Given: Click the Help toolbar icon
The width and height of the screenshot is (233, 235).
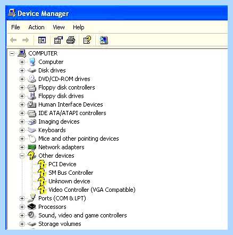Looking at the screenshot, I should coord(87,40).
